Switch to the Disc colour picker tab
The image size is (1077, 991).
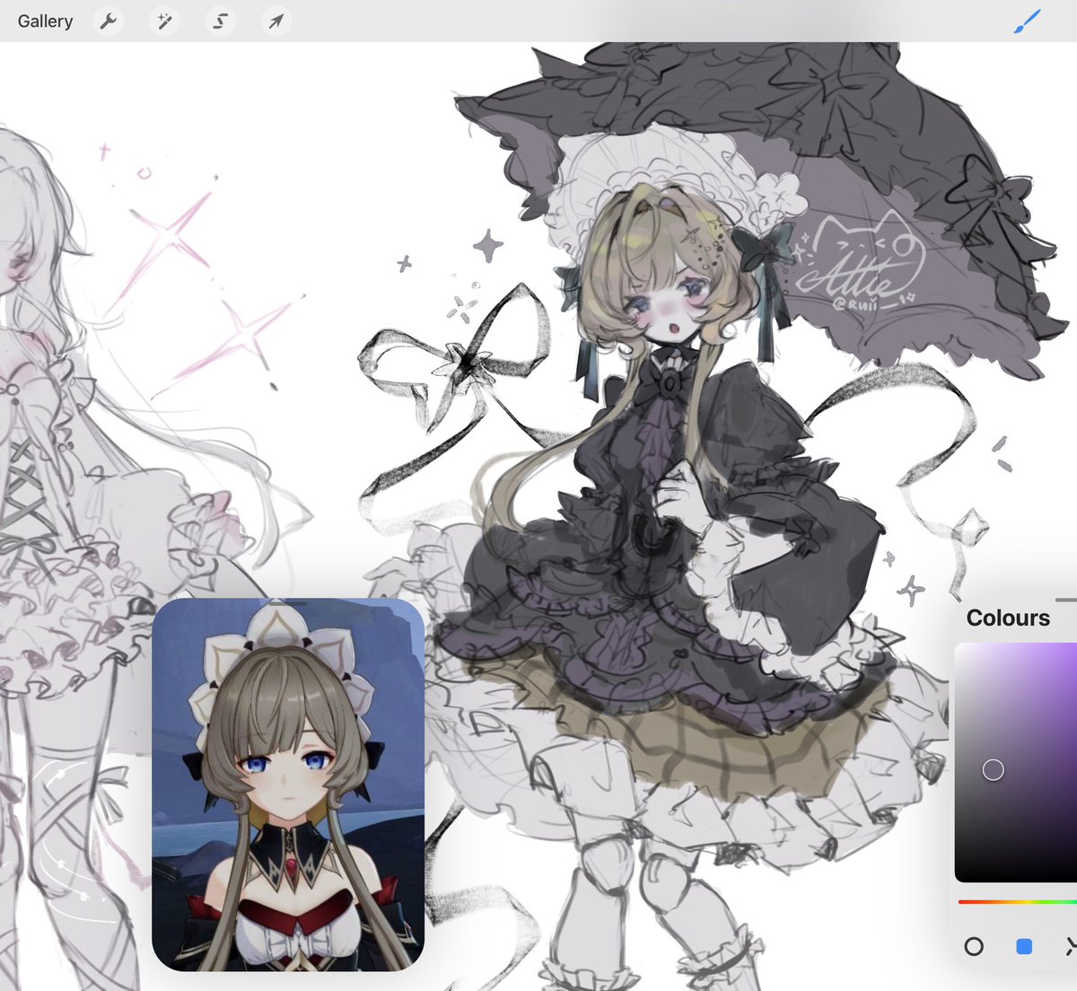974,946
